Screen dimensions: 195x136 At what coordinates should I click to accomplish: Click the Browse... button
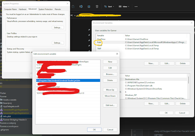point(110,74)
